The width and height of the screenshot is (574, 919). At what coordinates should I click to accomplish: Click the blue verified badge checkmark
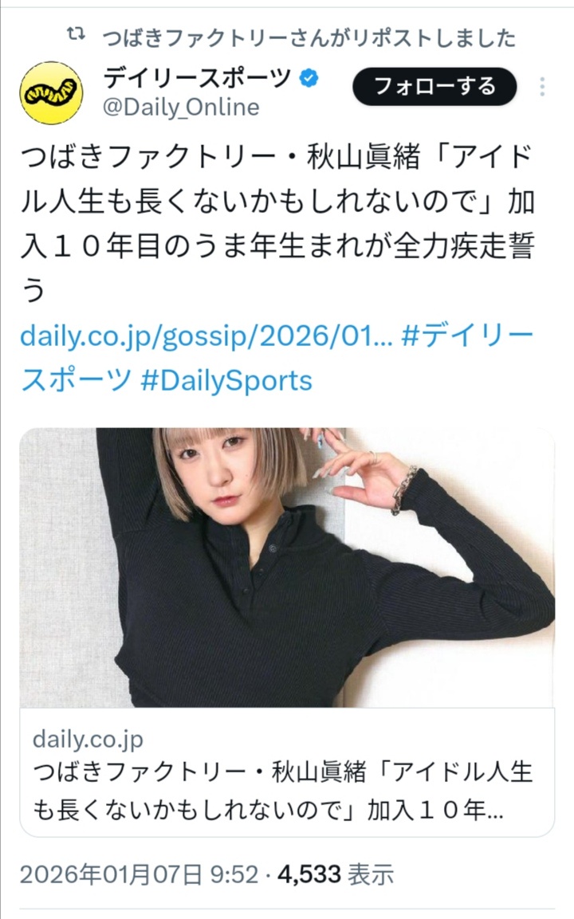pos(309,78)
